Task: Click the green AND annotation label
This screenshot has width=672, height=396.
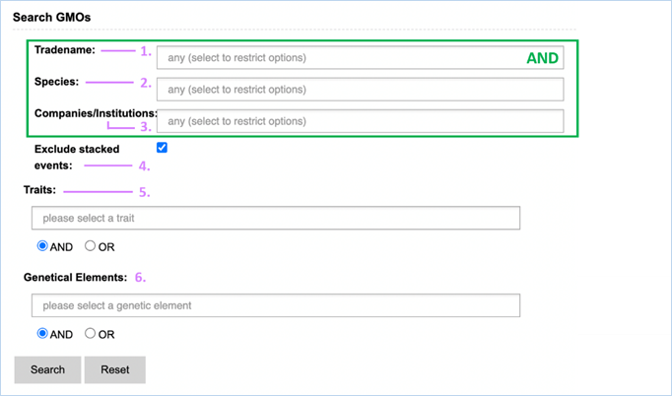Action: coord(542,58)
